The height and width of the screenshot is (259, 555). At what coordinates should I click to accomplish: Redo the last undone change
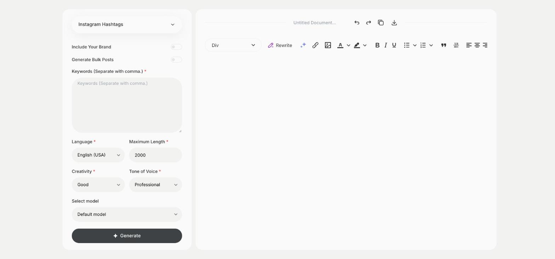click(x=368, y=23)
